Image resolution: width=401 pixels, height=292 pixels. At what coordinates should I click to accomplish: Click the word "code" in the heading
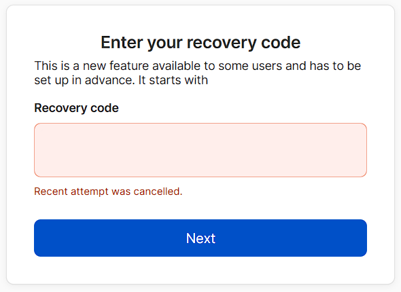(281, 42)
